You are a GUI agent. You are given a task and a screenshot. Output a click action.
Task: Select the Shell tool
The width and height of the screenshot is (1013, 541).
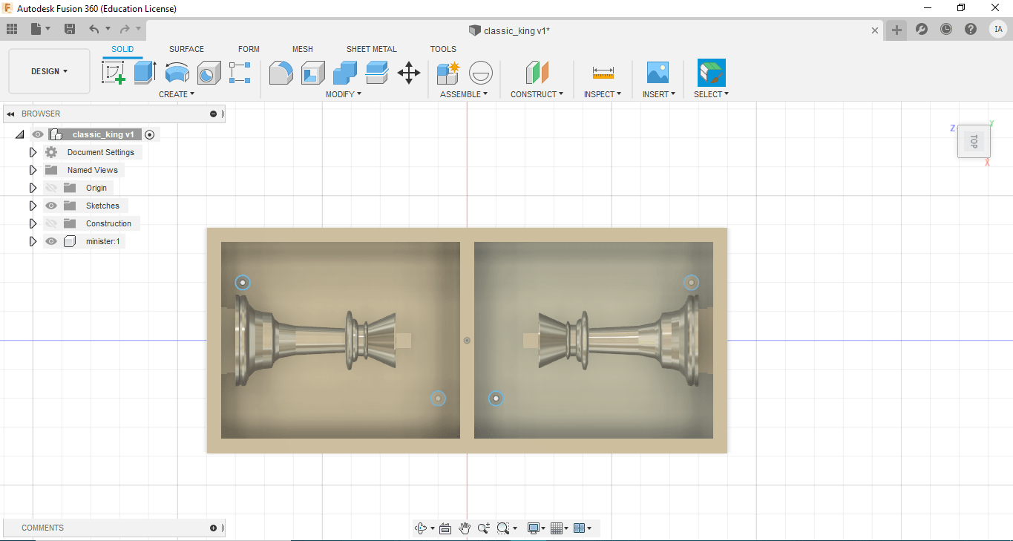click(312, 73)
